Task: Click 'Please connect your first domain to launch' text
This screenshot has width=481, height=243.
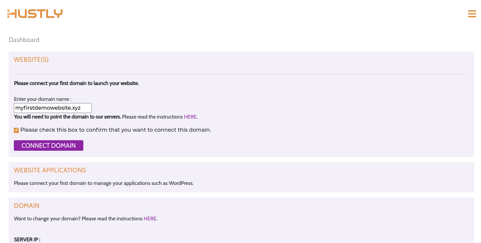Action: (76, 83)
